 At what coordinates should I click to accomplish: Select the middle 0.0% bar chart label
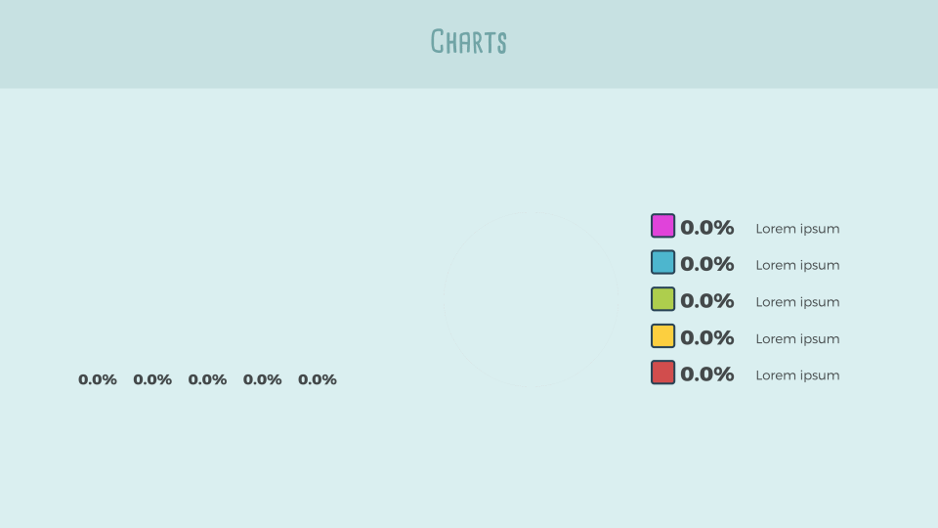pos(207,379)
